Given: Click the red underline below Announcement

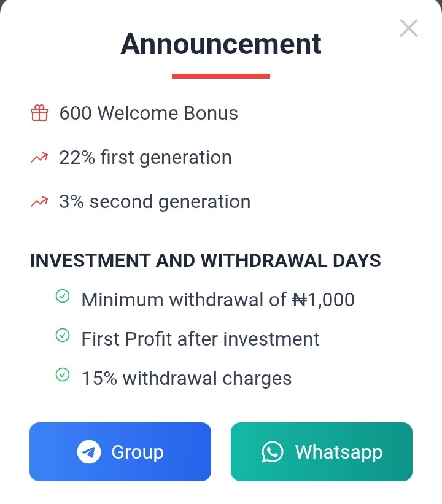Looking at the screenshot, I should (221, 76).
